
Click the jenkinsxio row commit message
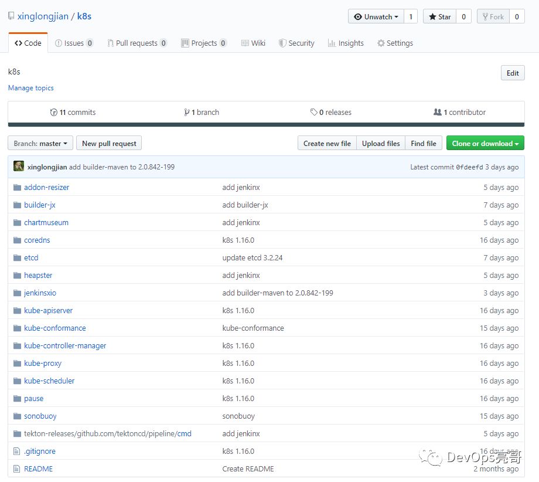278,293
